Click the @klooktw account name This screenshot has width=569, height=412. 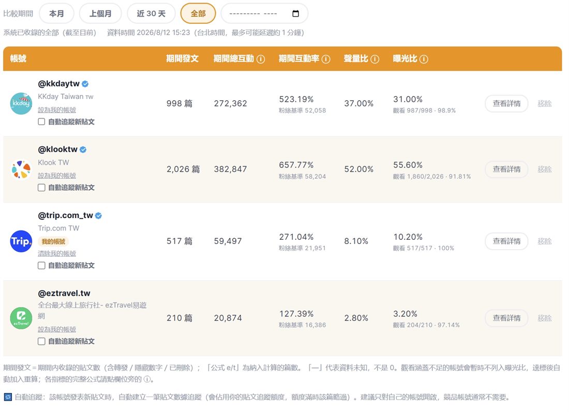[x=58, y=149]
